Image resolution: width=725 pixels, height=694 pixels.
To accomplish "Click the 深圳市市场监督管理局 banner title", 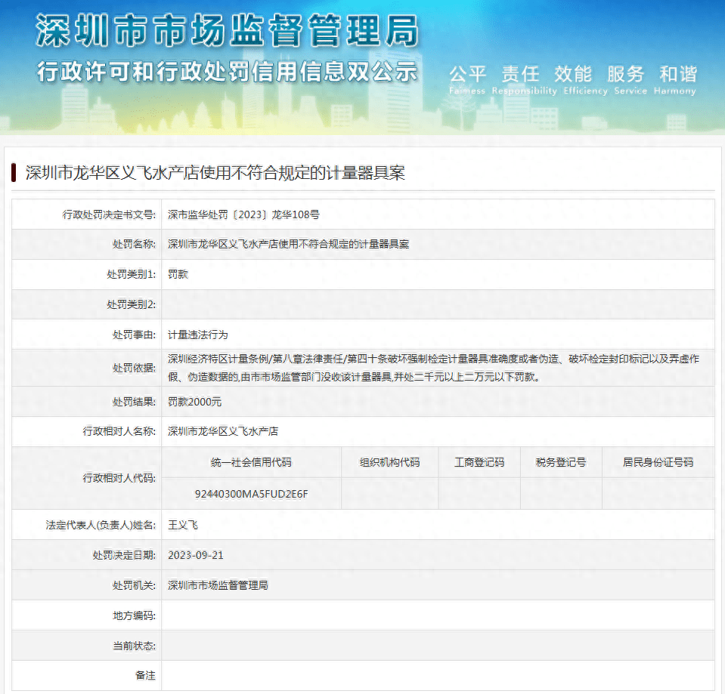I will pos(227,32).
